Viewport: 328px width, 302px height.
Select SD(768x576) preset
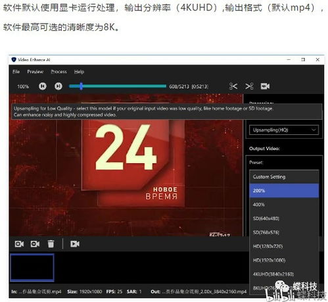tap(284, 232)
